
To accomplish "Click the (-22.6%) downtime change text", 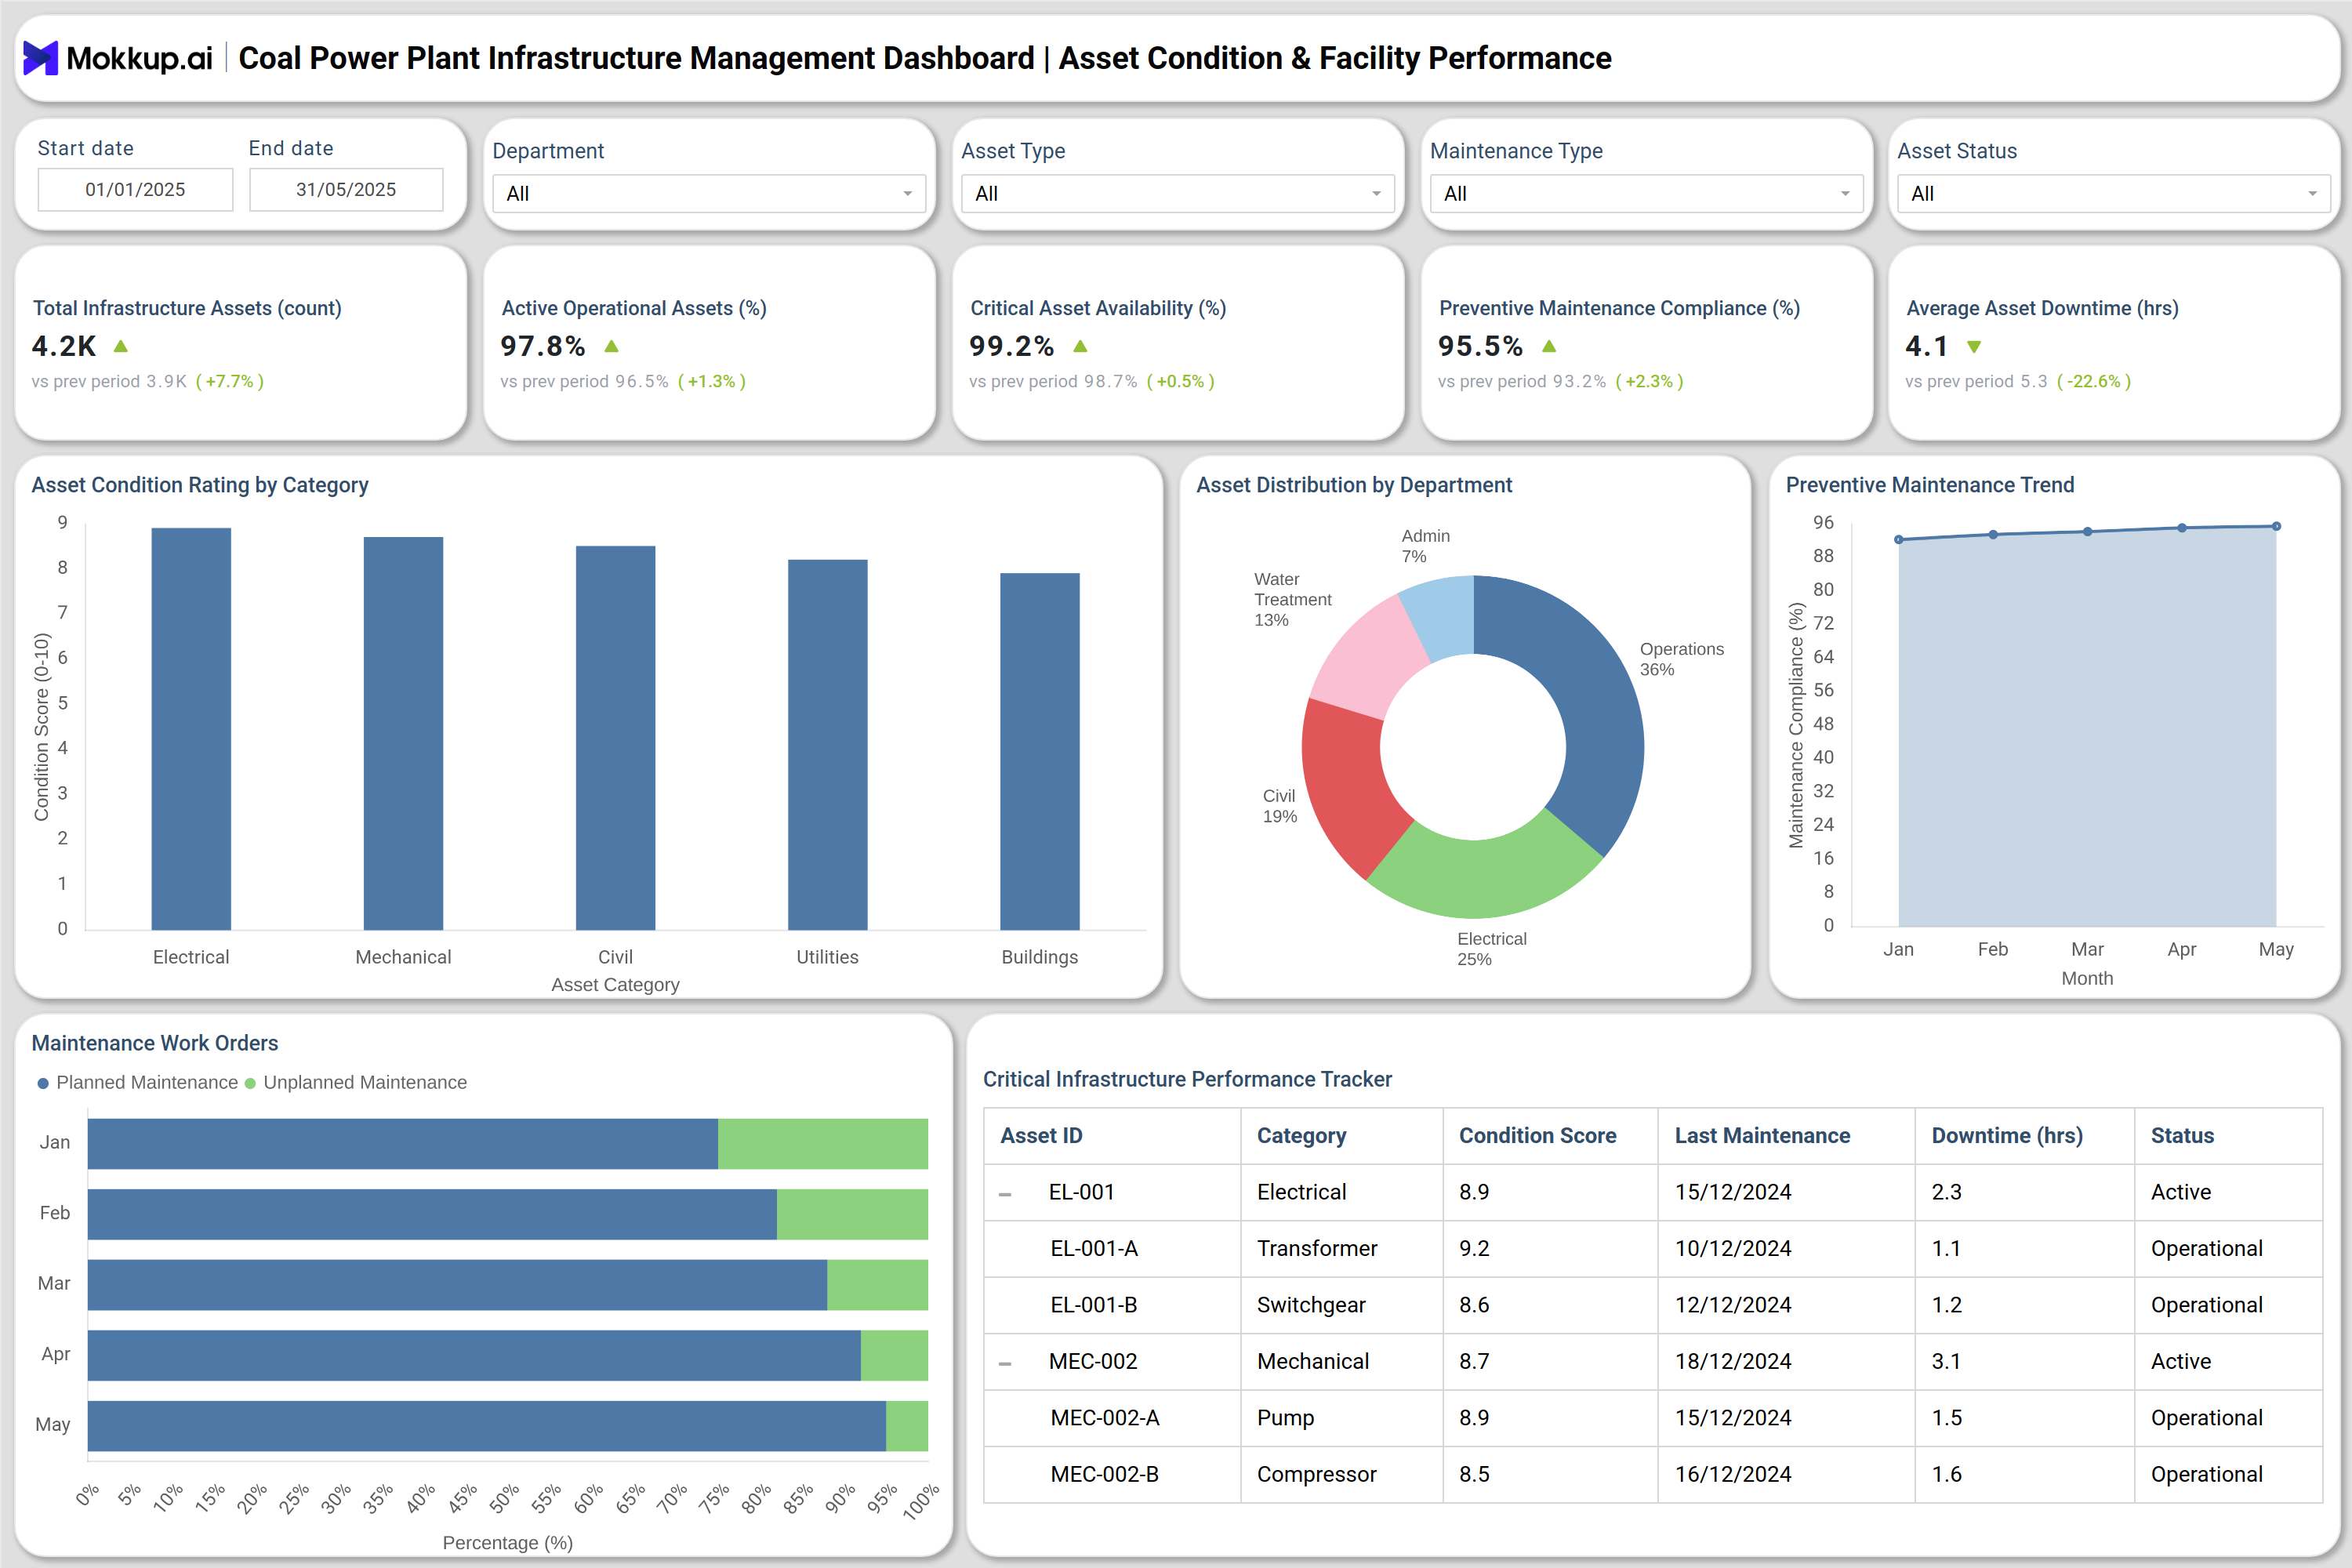I will click(x=2094, y=381).
